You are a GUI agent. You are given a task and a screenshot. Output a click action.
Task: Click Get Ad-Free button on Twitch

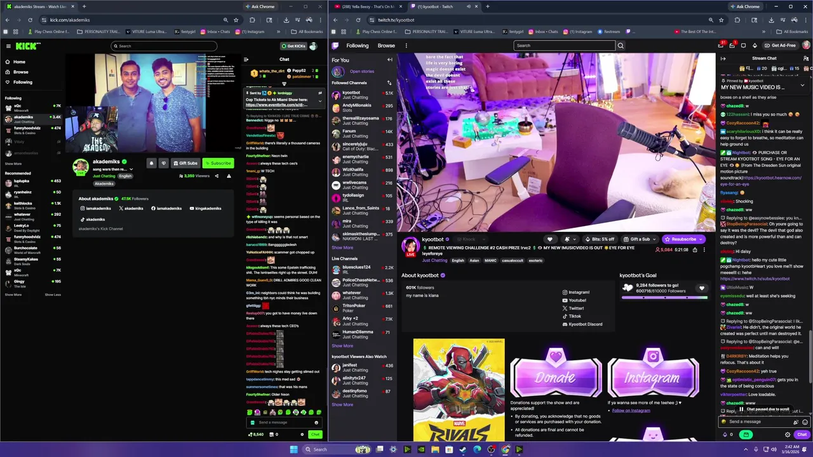click(x=780, y=45)
